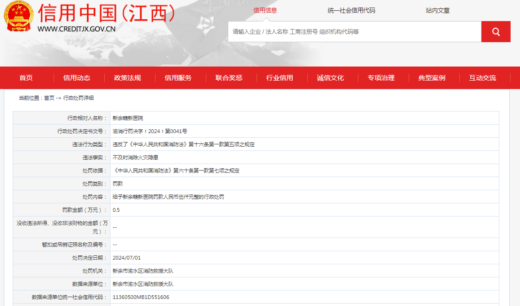
Task: Open the 信用服务 menu
Action: (x=178, y=78)
